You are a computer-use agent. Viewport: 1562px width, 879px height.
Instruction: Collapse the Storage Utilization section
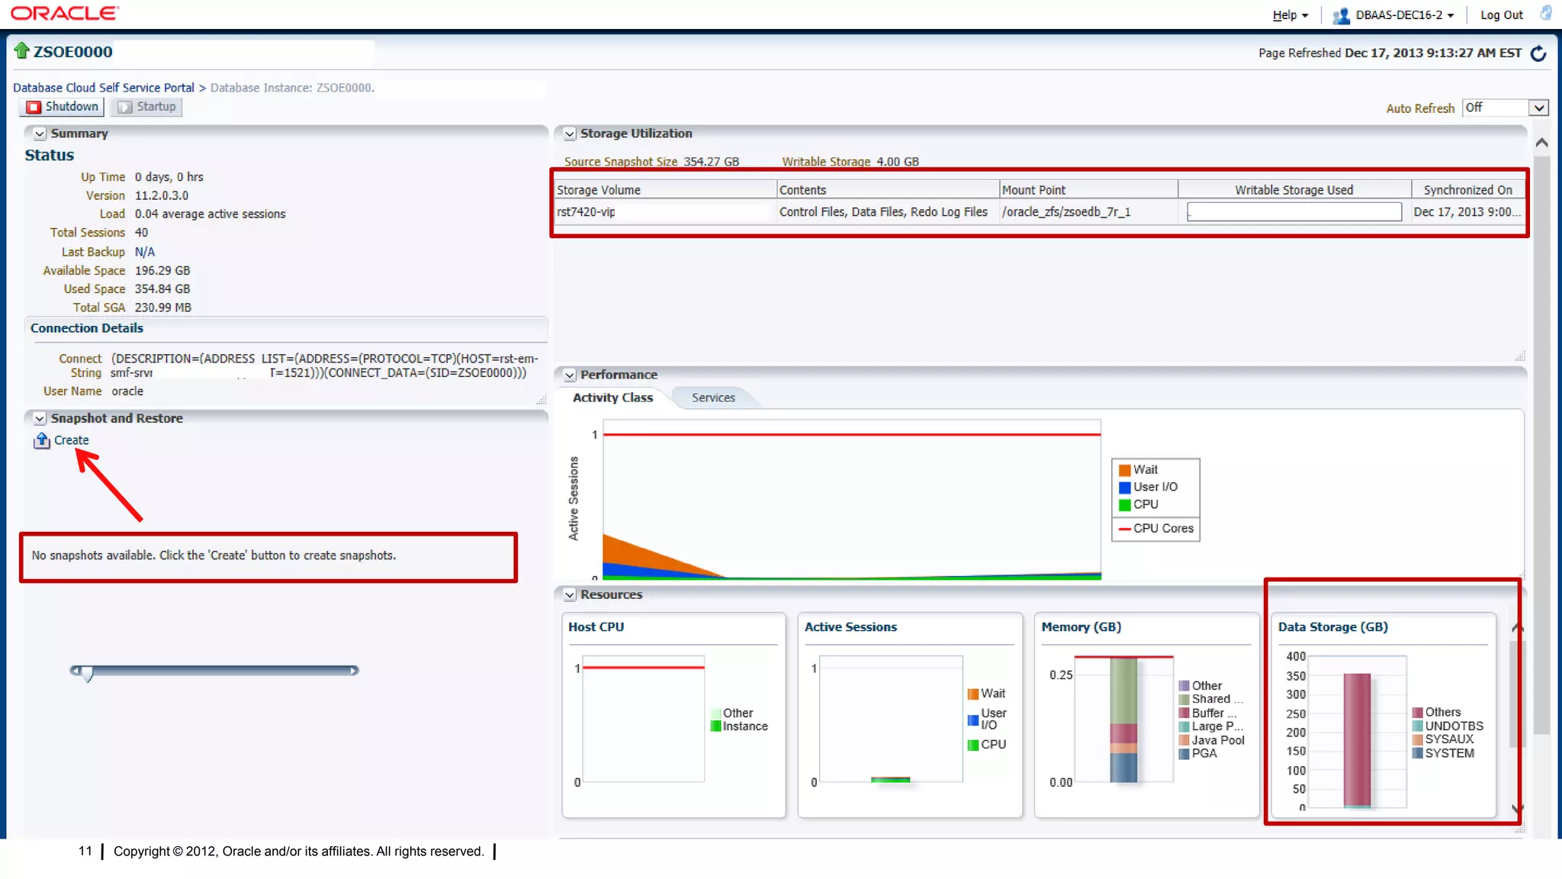(569, 134)
